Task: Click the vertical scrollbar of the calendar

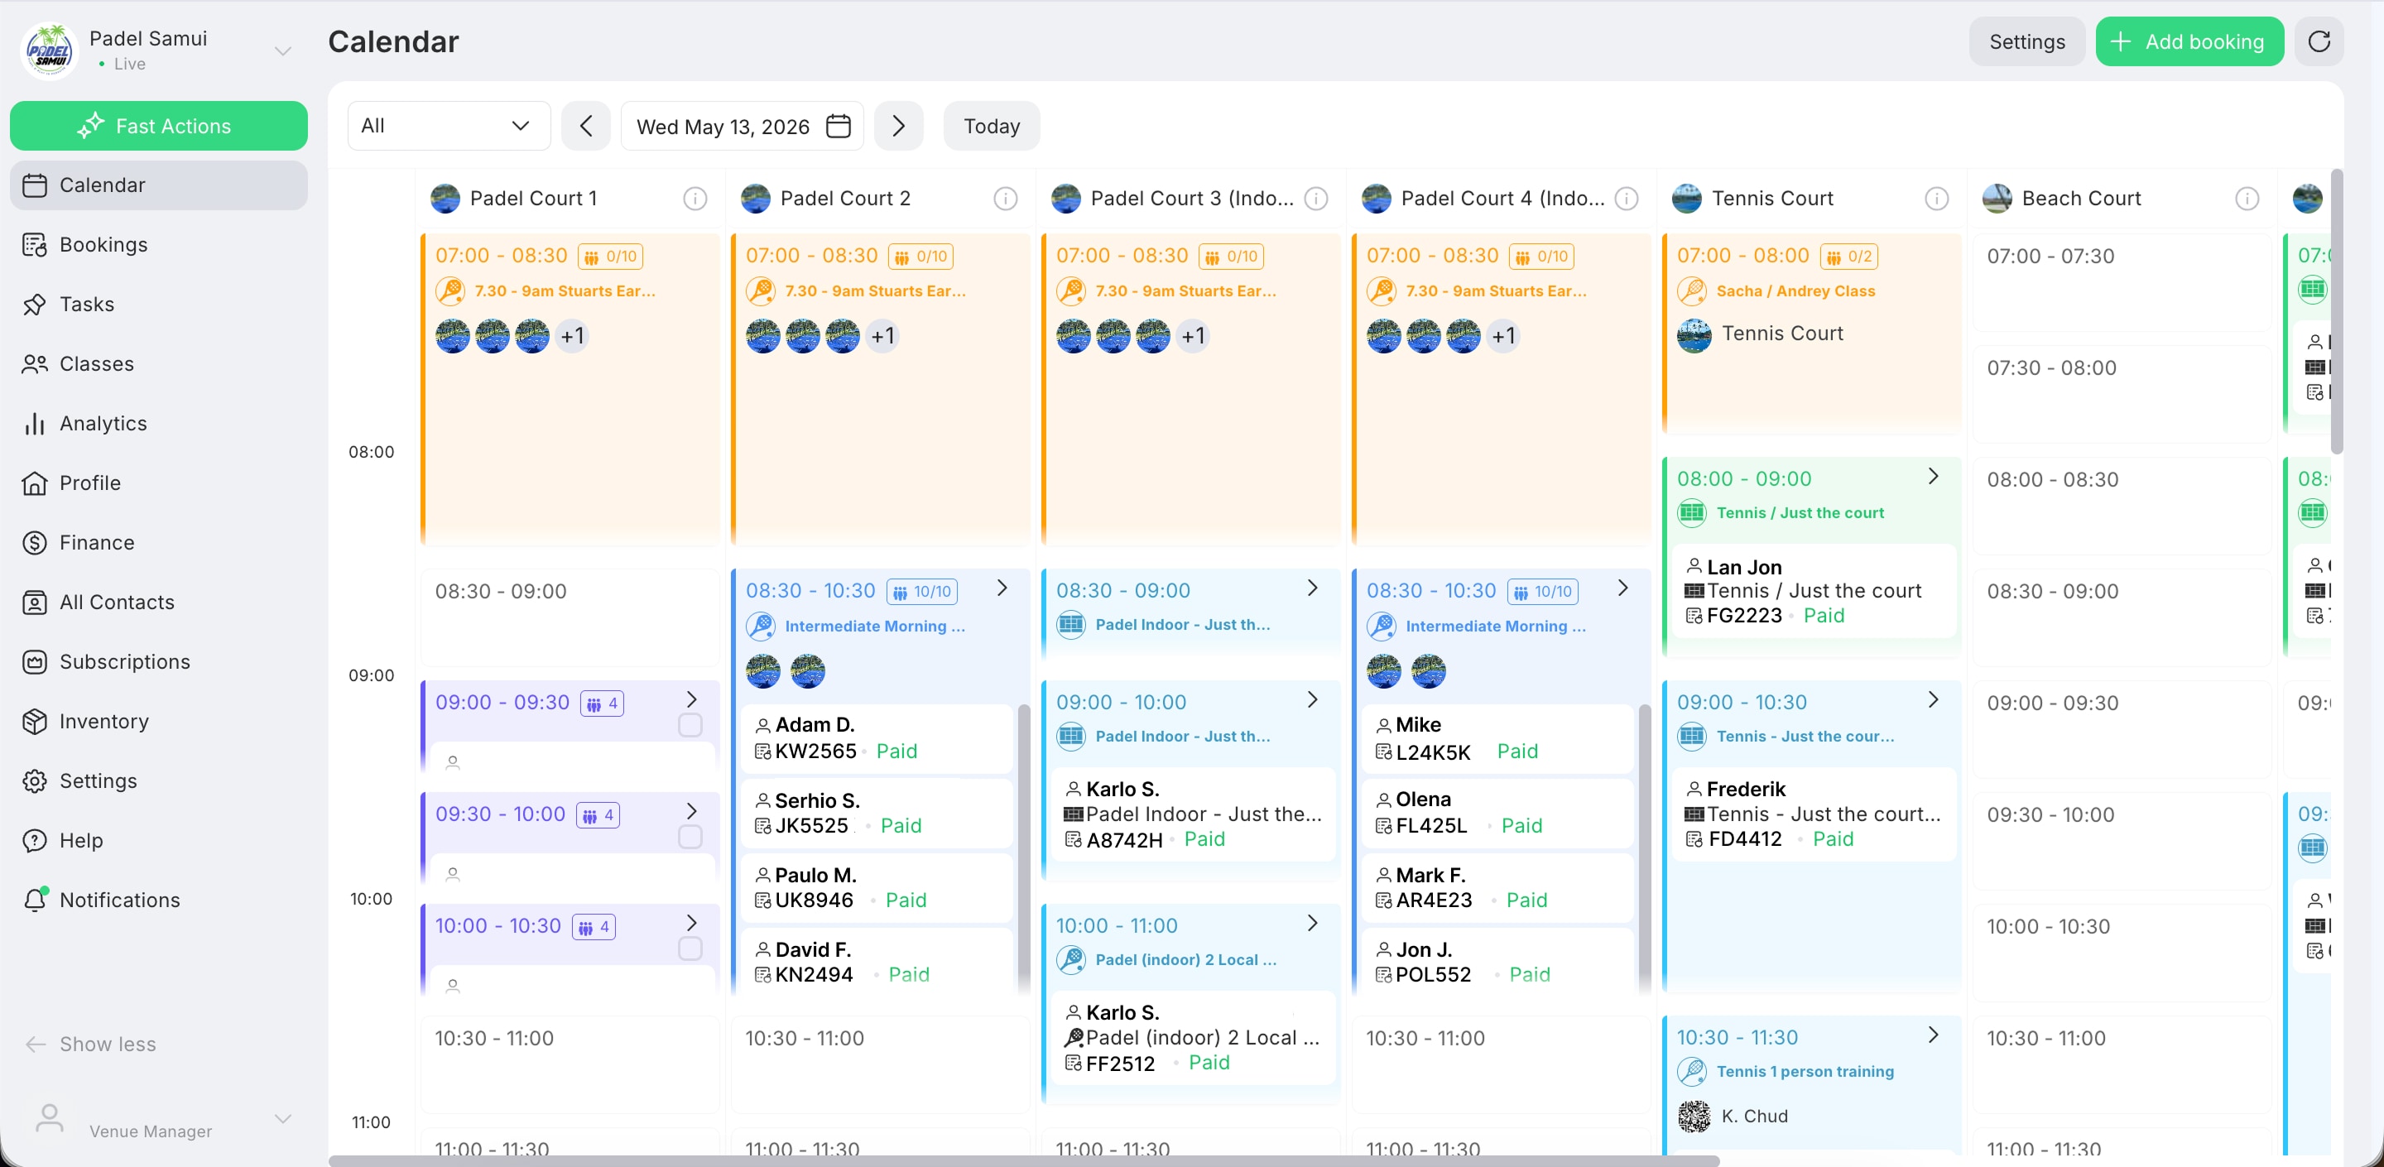Action: click(2336, 312)
